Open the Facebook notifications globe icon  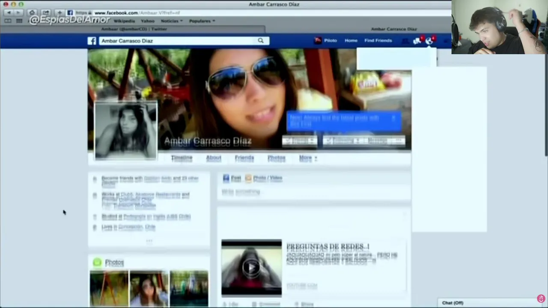pos(429,41)
